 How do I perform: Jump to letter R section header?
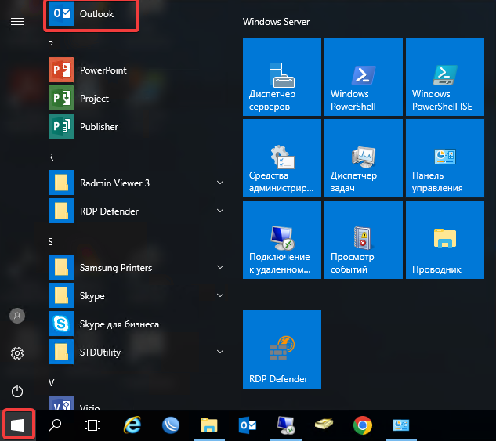[51, 157]
